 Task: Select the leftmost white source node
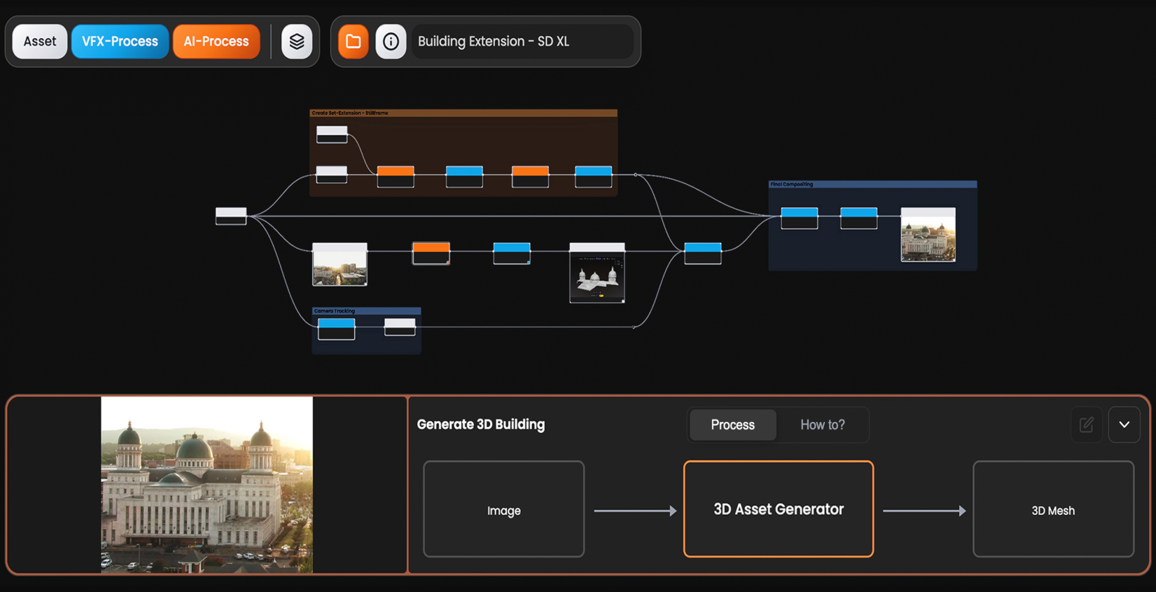[231, 216]
